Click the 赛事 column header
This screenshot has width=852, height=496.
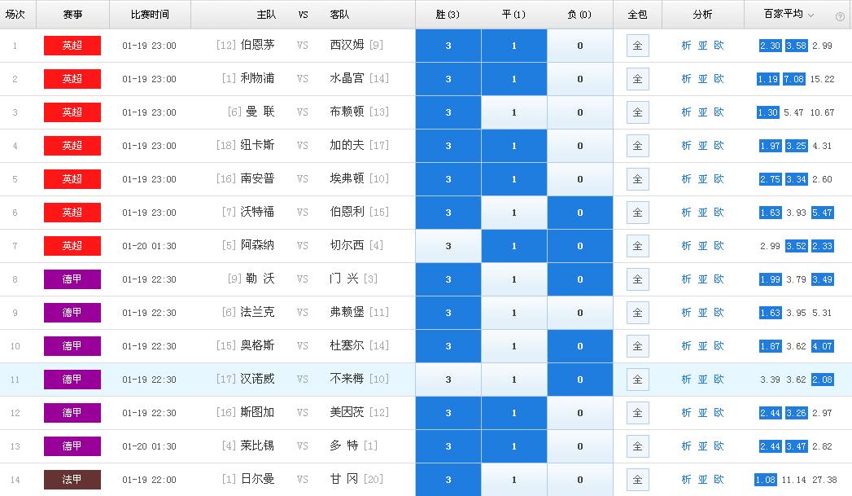click(72, 15)
